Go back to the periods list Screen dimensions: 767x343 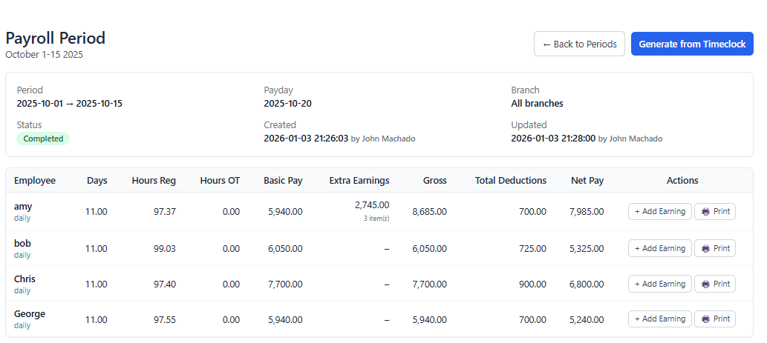click(x=579, y=44)
